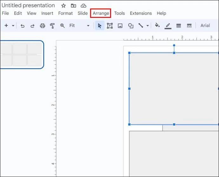Rename the Untitled presentation title
This screenshot has width=219, height=177.
pyautogui.click(x=28, y=5)
